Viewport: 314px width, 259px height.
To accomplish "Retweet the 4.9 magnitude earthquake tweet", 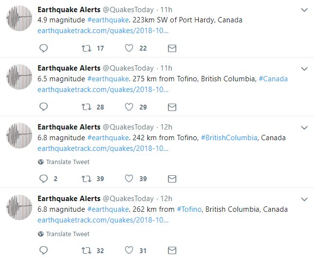I will click(x=86, y=48).
